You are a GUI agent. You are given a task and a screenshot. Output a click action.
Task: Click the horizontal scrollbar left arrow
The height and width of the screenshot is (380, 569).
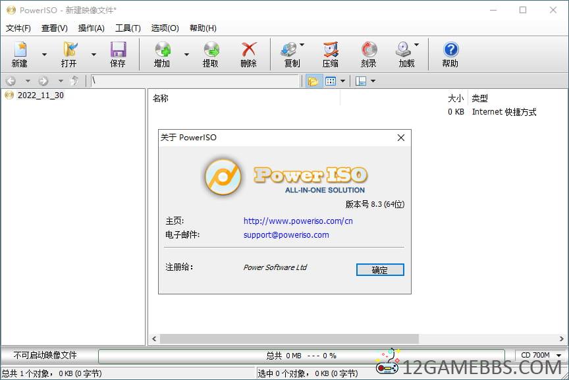(x=154, y=339)
